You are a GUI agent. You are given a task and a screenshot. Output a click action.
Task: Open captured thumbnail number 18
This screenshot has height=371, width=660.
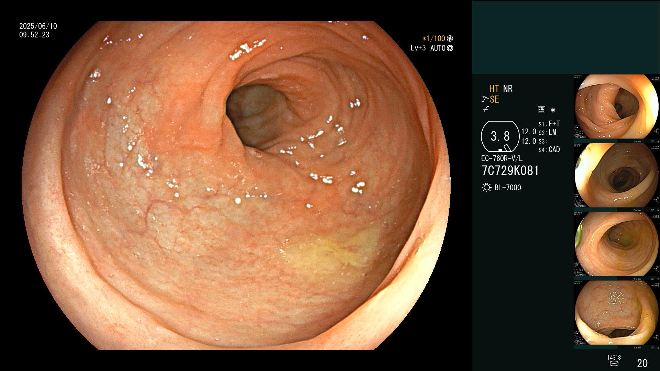pos(617,177)
